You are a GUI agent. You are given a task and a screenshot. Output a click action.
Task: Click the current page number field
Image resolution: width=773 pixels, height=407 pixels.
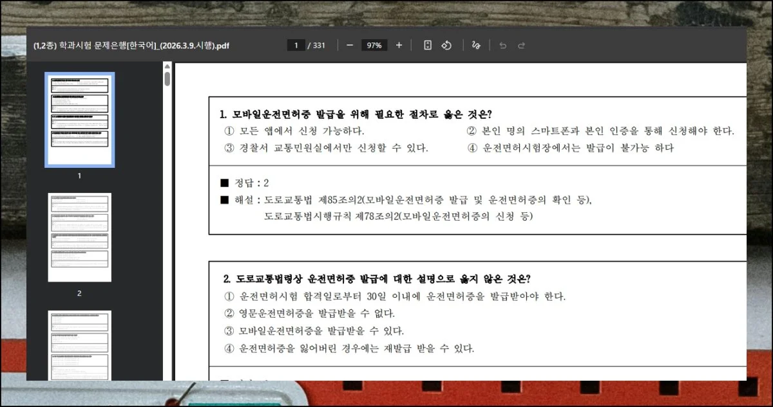(x=296, y=45)
